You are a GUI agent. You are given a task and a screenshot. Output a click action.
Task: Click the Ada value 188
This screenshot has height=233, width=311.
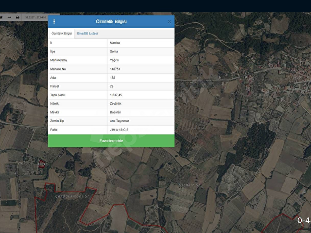click(x=112, y=78)
